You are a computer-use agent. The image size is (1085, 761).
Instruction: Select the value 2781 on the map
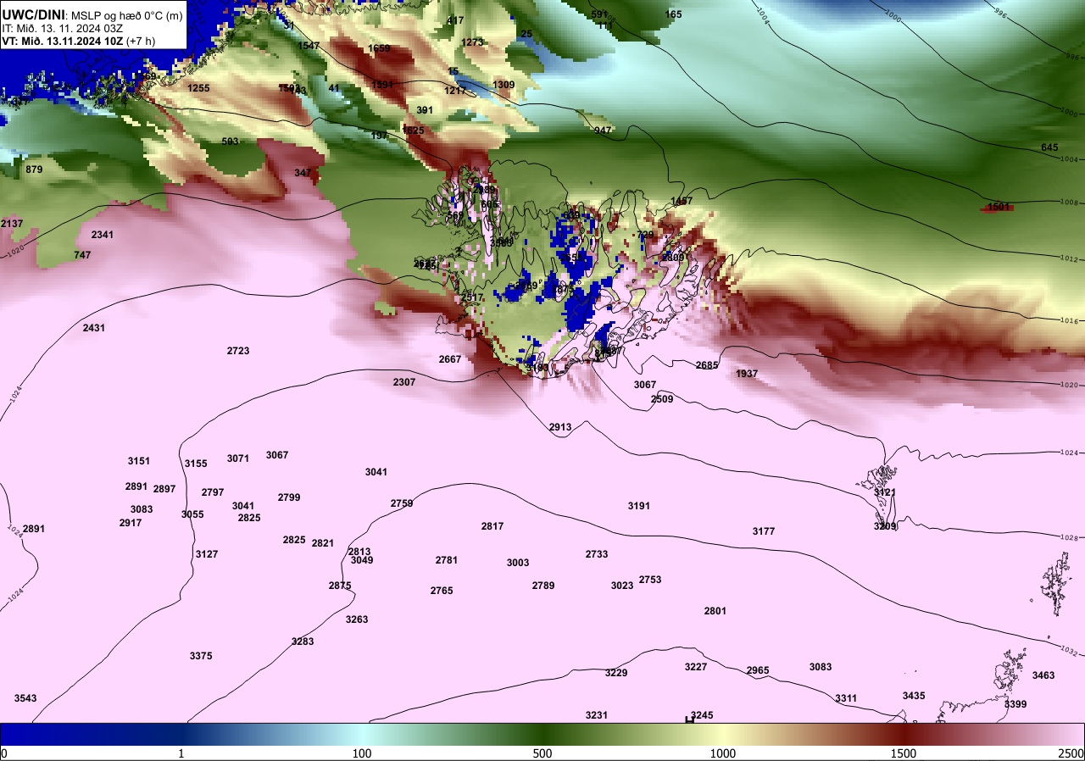pyautogui.click(x=447, y=560)
